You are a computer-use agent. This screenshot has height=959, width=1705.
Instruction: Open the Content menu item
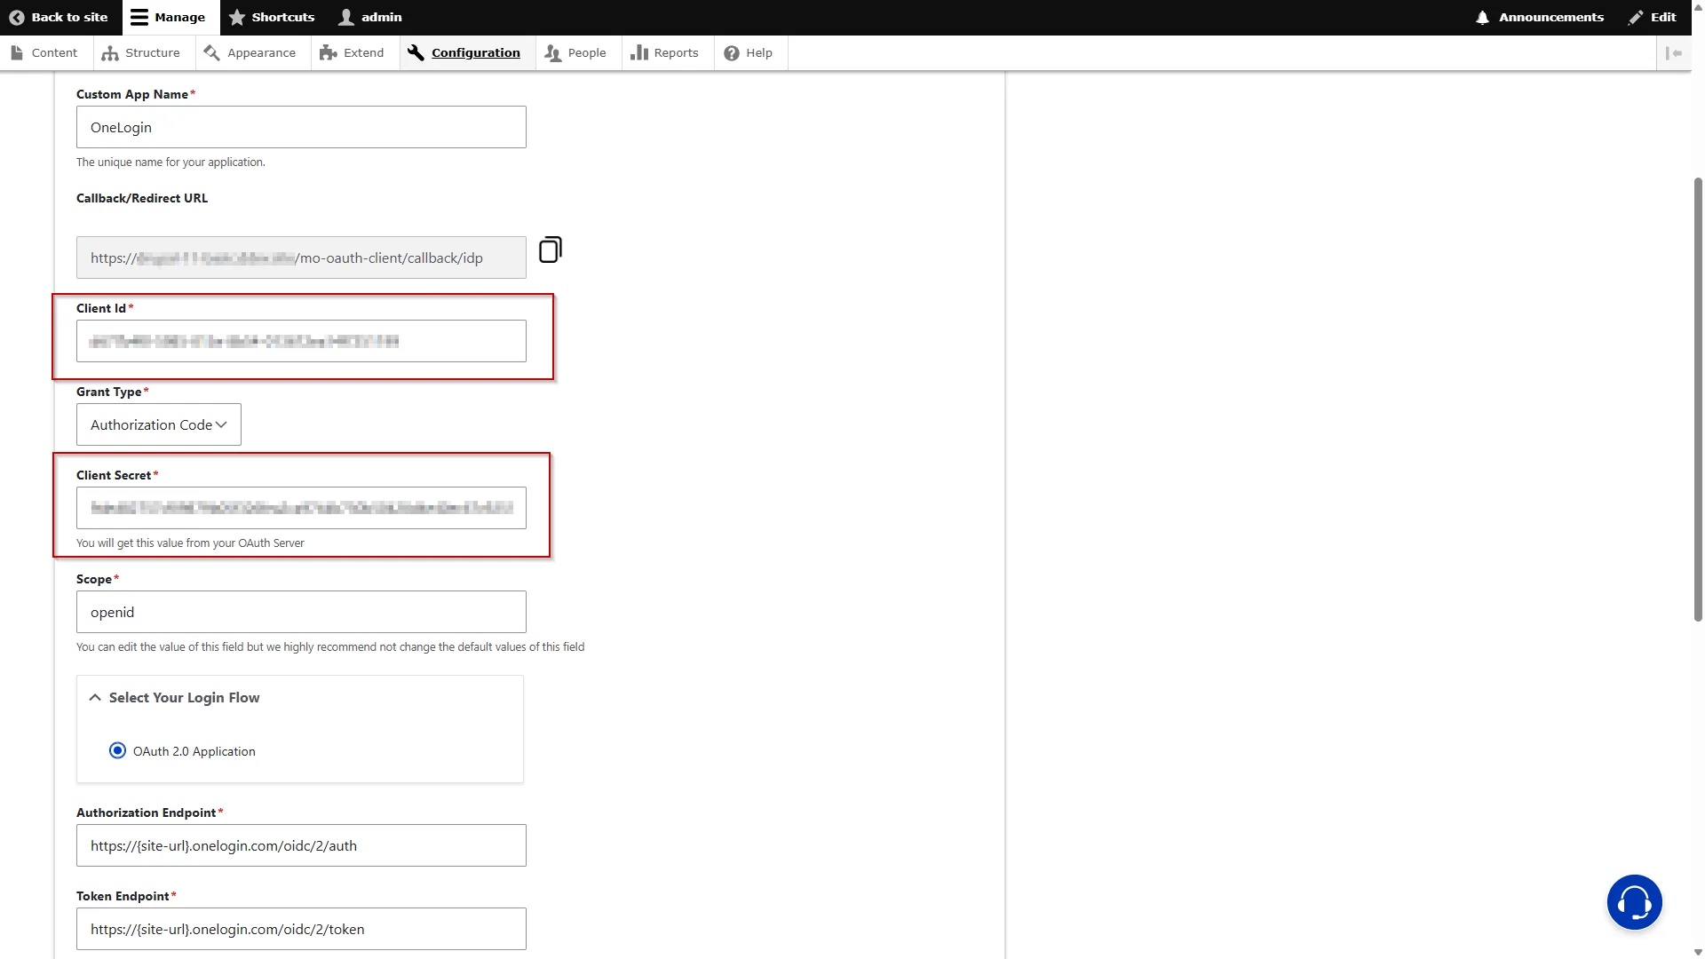coord(44,52)
